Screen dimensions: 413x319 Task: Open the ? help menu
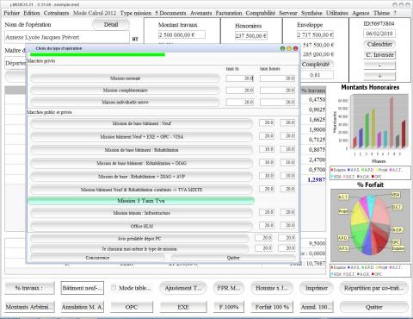click(395, 13)
